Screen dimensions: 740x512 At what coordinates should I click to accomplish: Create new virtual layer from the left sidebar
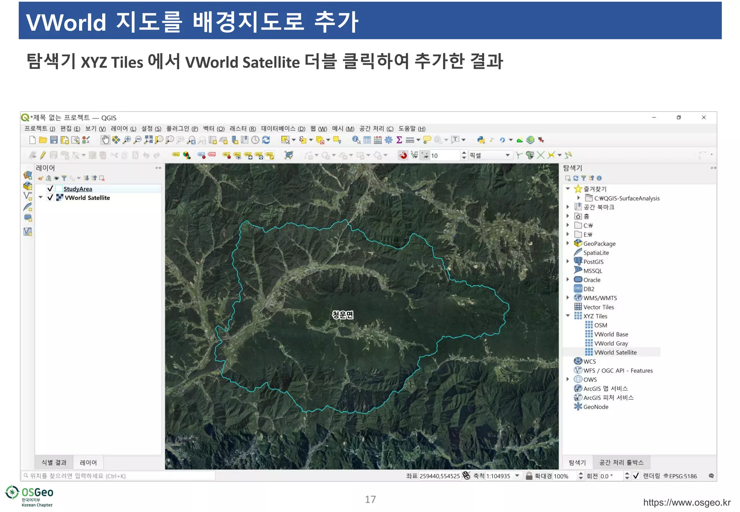[x=28, y=231]
